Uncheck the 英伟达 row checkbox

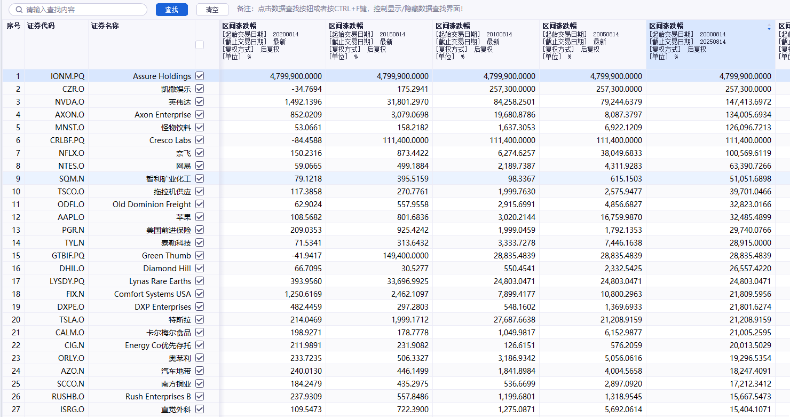[x=200, y=101]
